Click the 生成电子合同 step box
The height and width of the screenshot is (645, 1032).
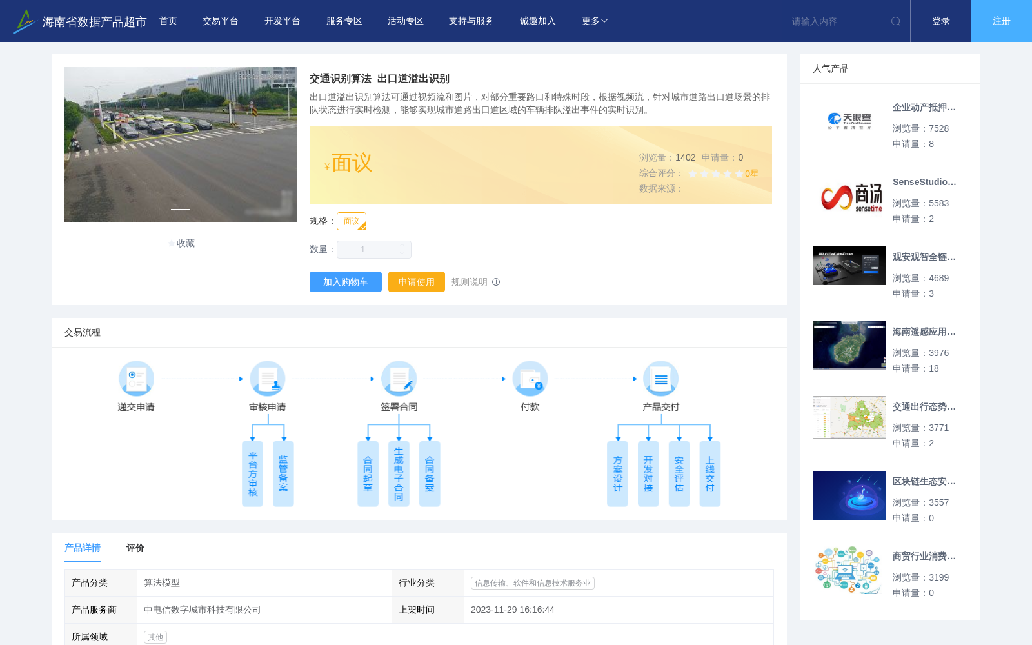[x=399, y=474]
